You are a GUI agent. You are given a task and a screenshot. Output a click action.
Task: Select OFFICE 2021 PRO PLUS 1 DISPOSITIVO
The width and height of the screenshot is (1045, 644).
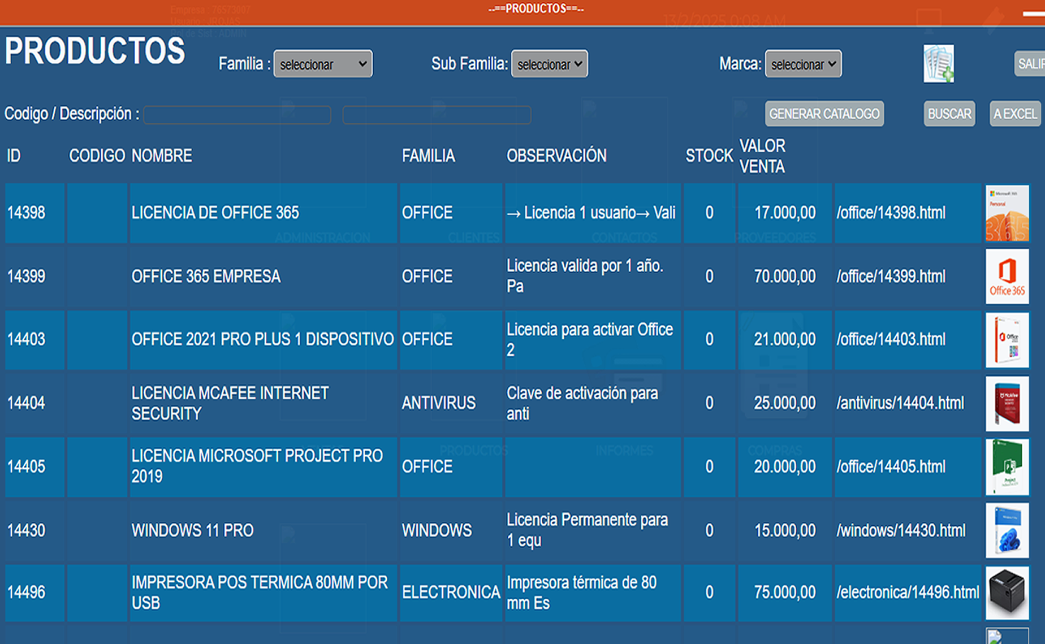coord(262,339)
